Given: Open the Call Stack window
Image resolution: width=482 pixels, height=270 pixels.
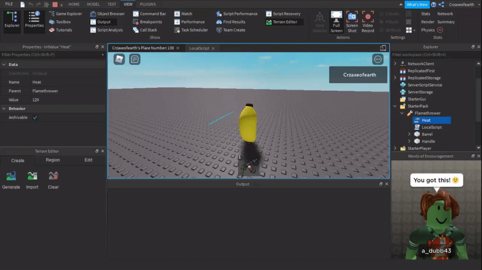Looking at the screenshot, I should coord(145,30).
